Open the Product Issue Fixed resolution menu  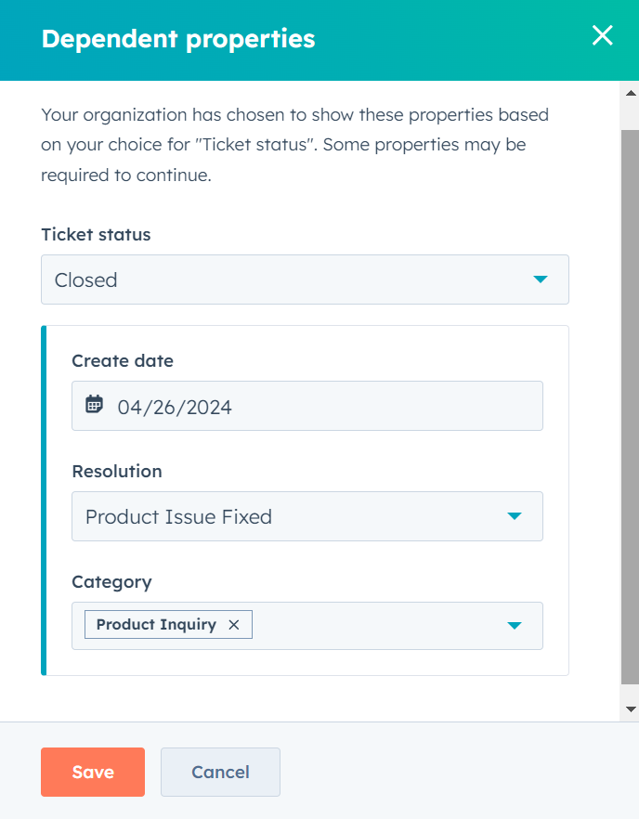click(x=279, y=516)
